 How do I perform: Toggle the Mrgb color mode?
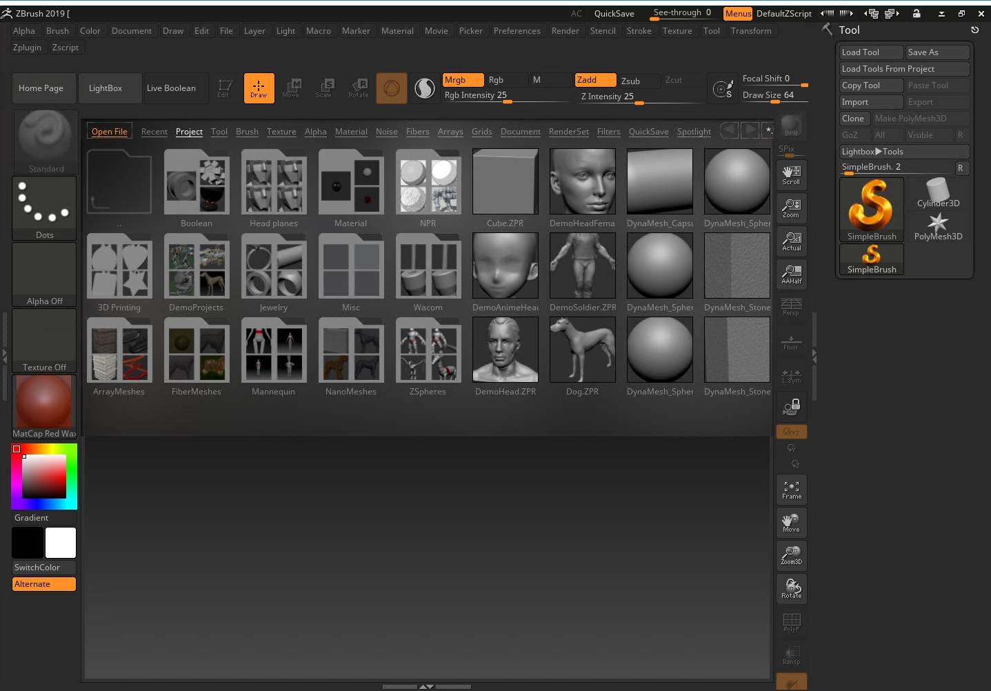(x=462, y=80)
